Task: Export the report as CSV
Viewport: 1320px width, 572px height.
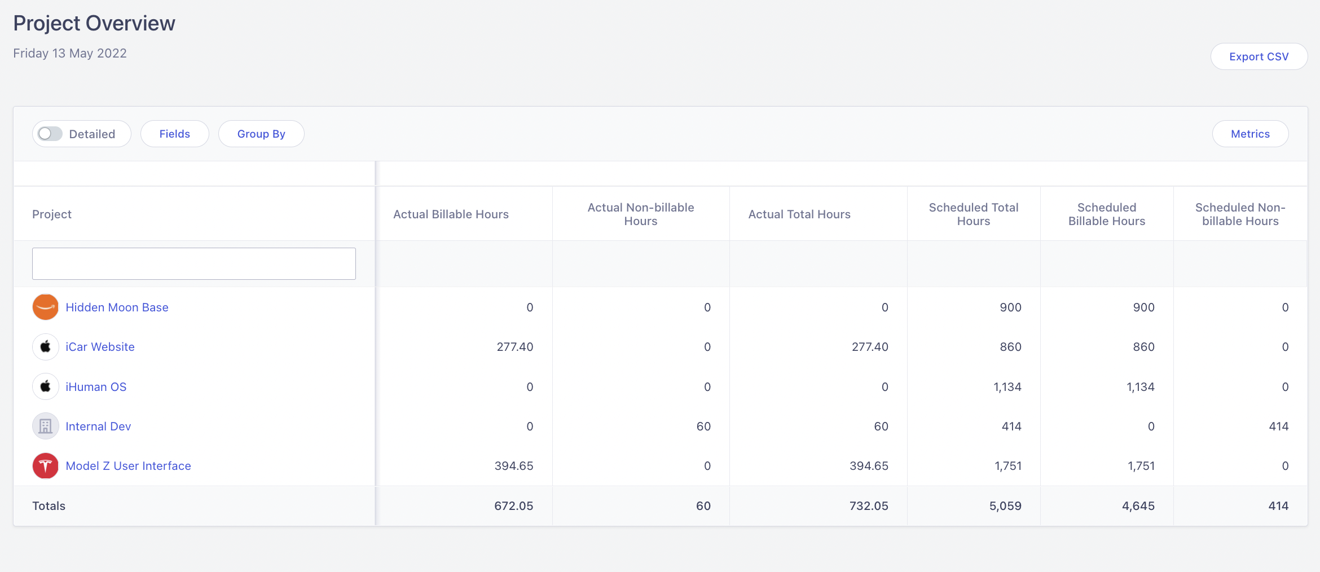Action: point(1259,56)
